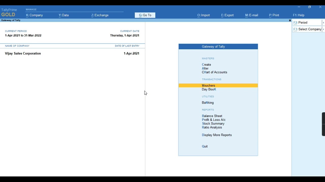The height and width of the screenshot is (182, 325).
Task: Open the Profit & Loss A/c report
Action: tap(214, 120)
